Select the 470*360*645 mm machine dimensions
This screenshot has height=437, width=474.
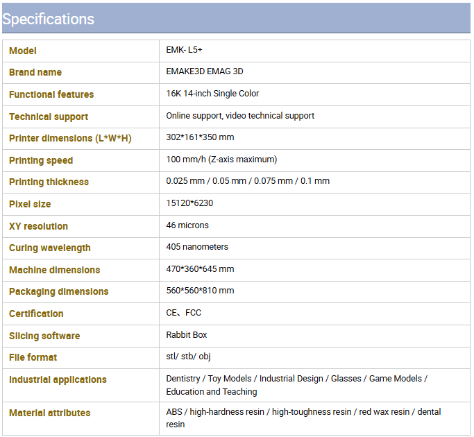pyautogui.click(x=200, y=269)
